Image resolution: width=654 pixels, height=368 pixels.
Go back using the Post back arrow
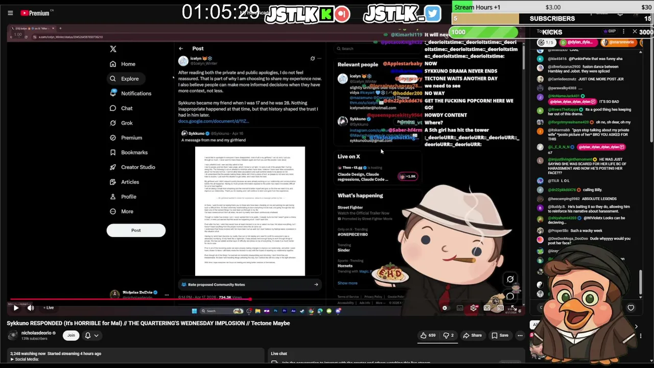(181, 49)
